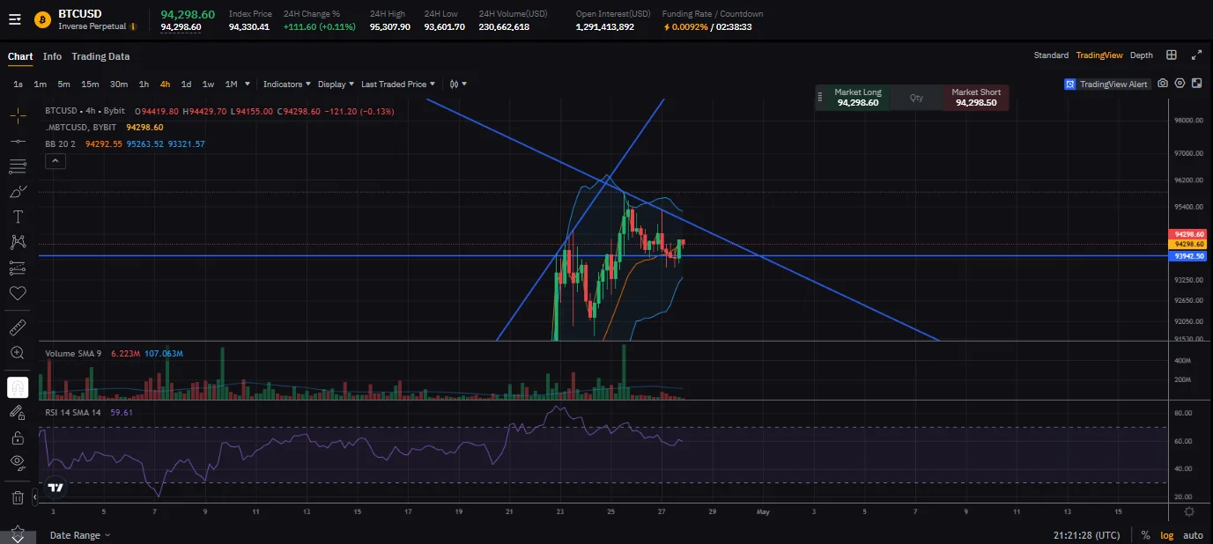Take a chart snapshot with camera icon
This screenshot has height=544, width=1213.
pyautogui.click(x=1163, y=84)
